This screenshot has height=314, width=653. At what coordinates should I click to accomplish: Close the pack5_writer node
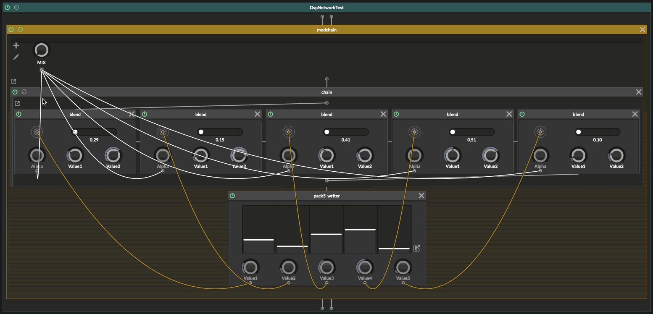421,196
